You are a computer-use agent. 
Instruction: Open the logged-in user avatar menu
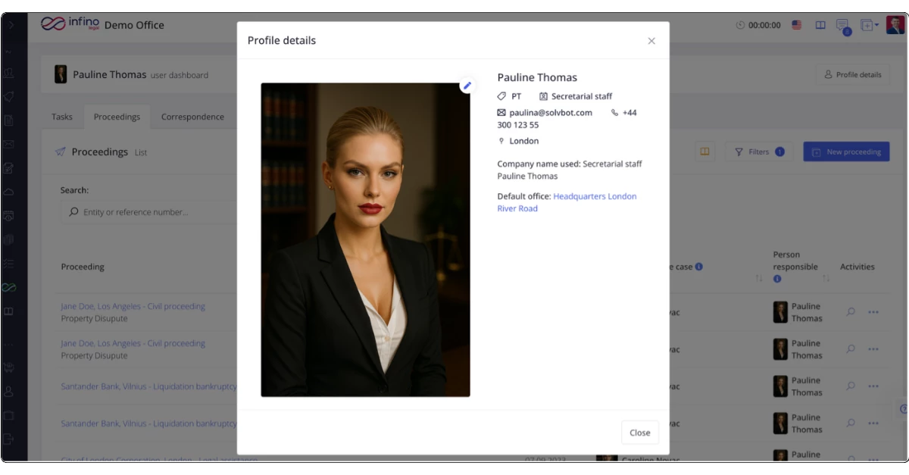(895, 25)
